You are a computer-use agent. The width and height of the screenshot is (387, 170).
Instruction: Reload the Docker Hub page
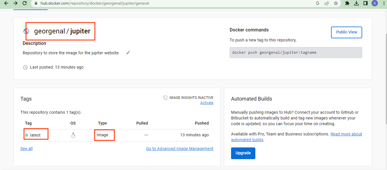[x=25, y=3]
